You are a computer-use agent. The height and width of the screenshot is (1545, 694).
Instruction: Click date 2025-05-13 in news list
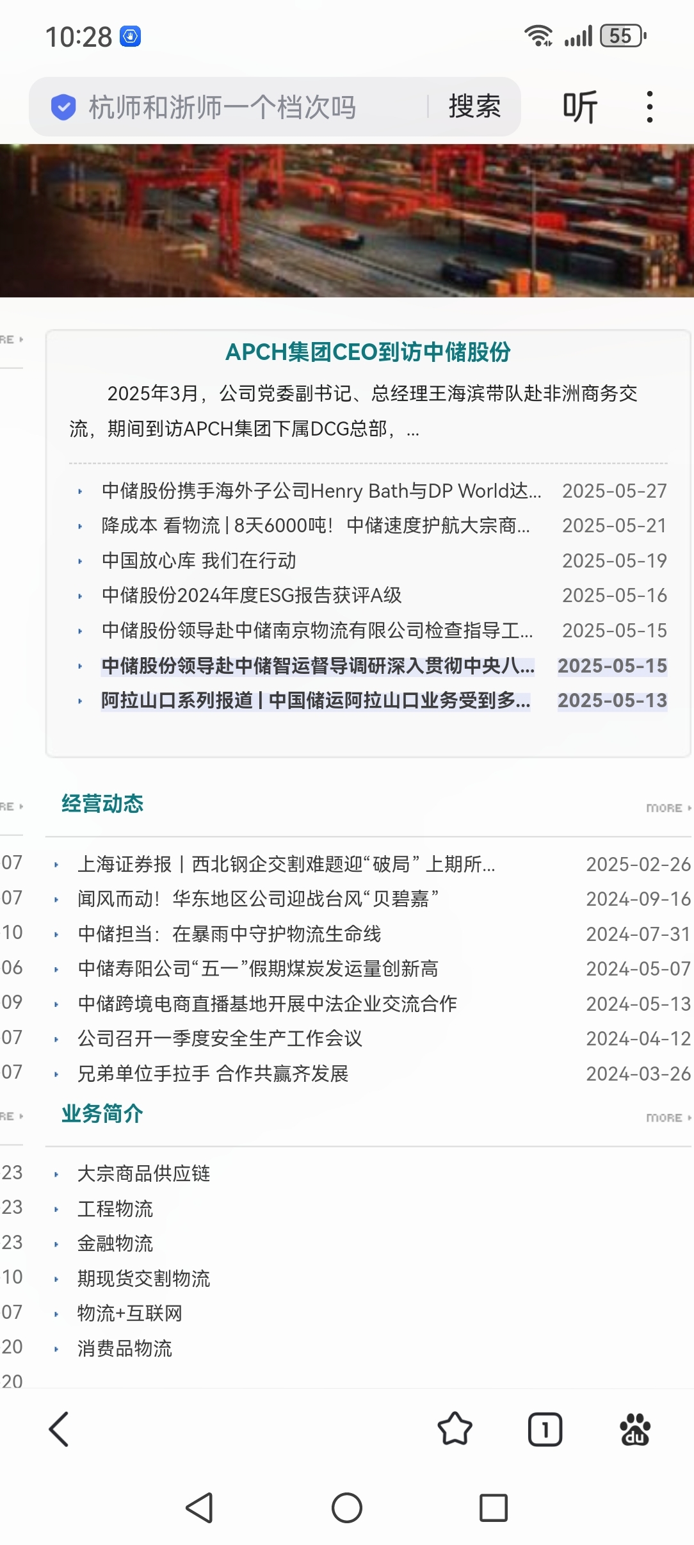point(613,700)
